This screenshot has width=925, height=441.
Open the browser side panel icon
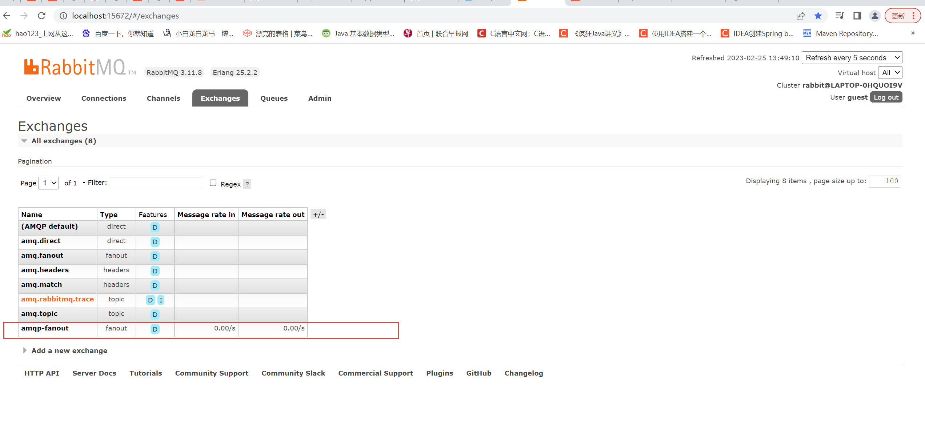[857, 16]
